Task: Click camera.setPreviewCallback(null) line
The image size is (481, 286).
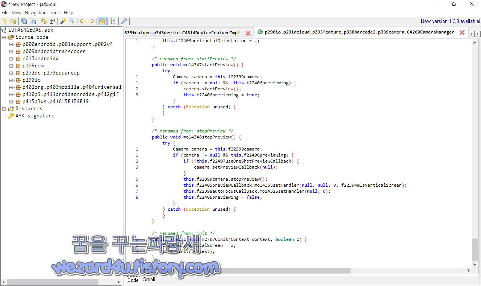Action: (236, 167)
